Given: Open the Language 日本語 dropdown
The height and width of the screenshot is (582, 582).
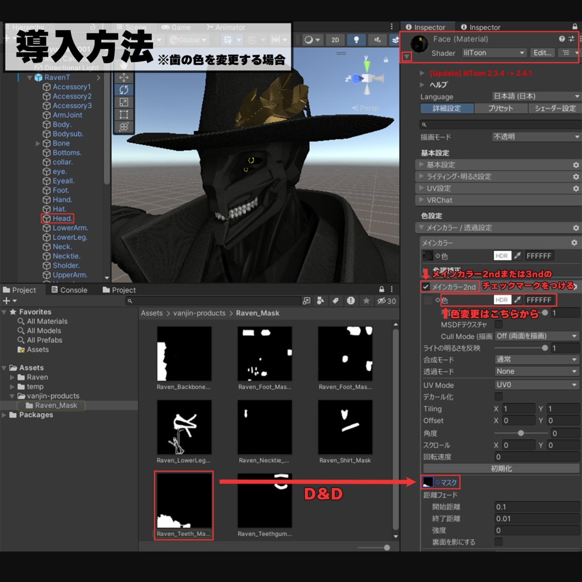Looking at the screenshot, I should 537,96.
